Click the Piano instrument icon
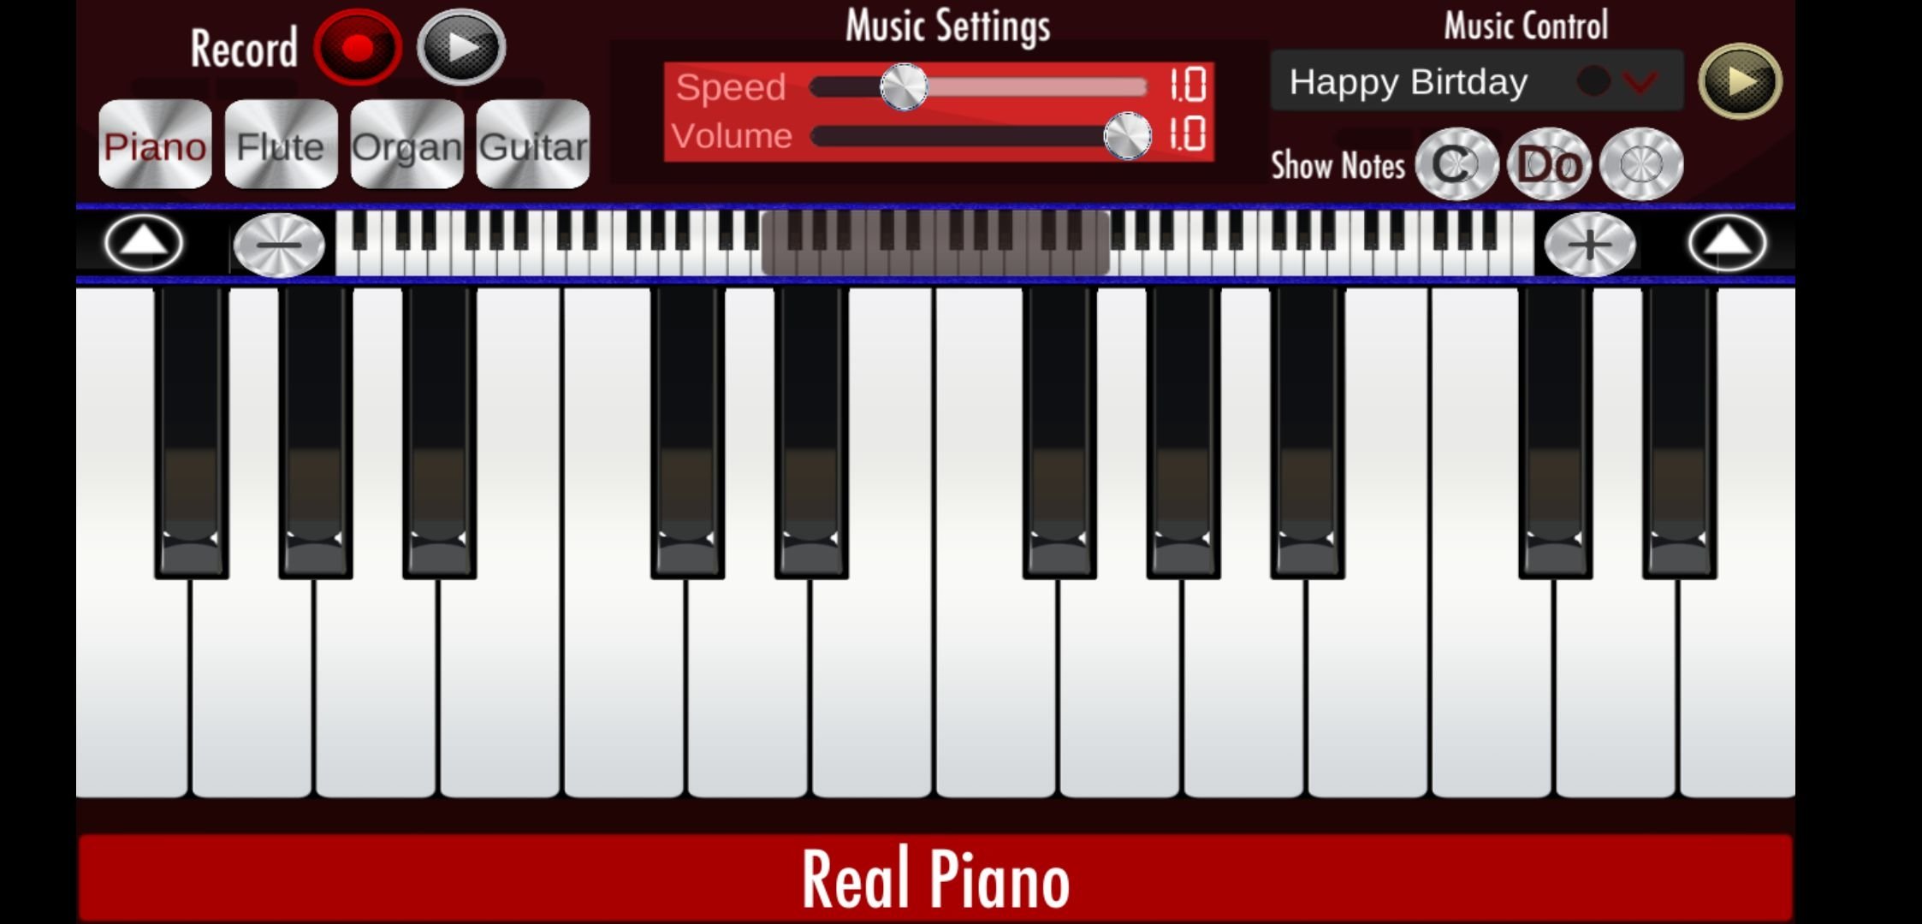This screenshot has height=924, width=1922. click(156, 147)
